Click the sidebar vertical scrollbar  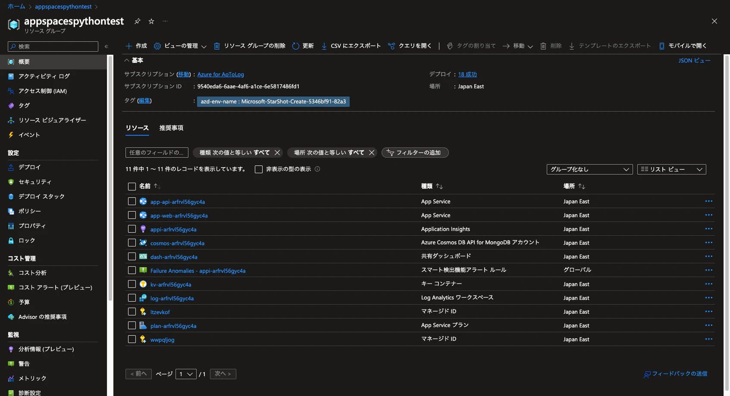point(110,178)
